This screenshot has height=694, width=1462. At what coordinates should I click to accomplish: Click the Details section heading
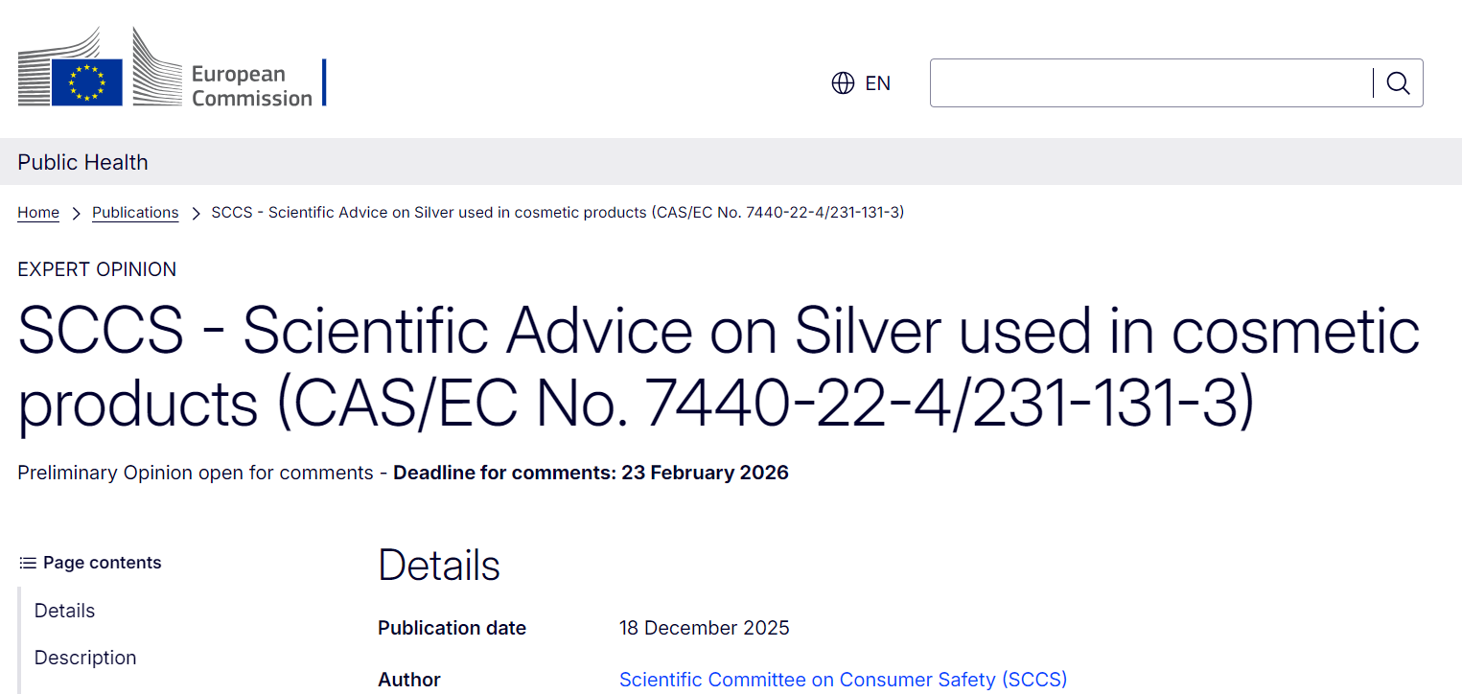click(439, 566)
